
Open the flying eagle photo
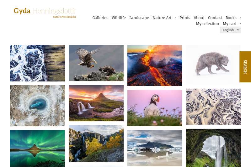pos(96,63)
